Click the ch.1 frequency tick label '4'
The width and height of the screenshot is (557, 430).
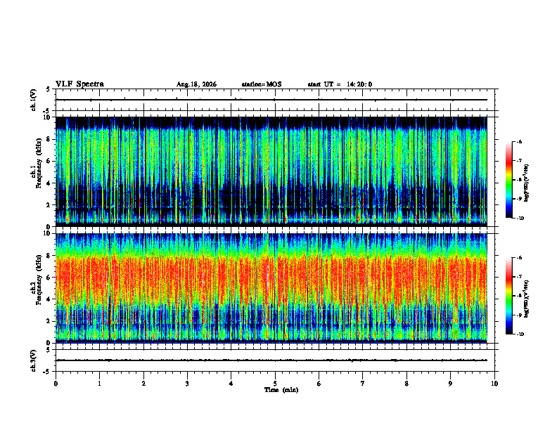49,183
